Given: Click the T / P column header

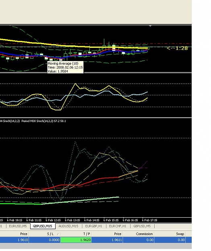Looking at the screenshot, I should click(76, 234).
